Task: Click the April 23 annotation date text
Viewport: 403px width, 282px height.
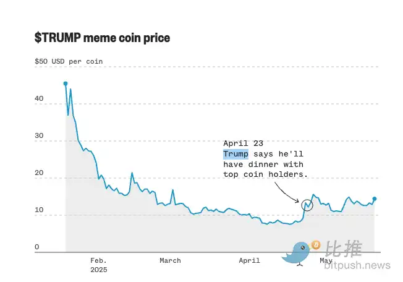Action: [x=243, y=143]
